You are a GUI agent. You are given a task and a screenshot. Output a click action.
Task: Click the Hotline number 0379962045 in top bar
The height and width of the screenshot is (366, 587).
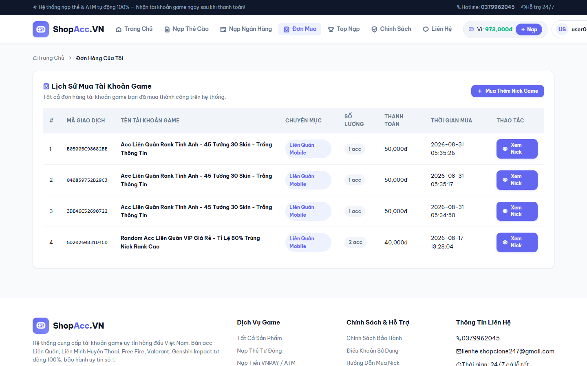coord(498,7)
